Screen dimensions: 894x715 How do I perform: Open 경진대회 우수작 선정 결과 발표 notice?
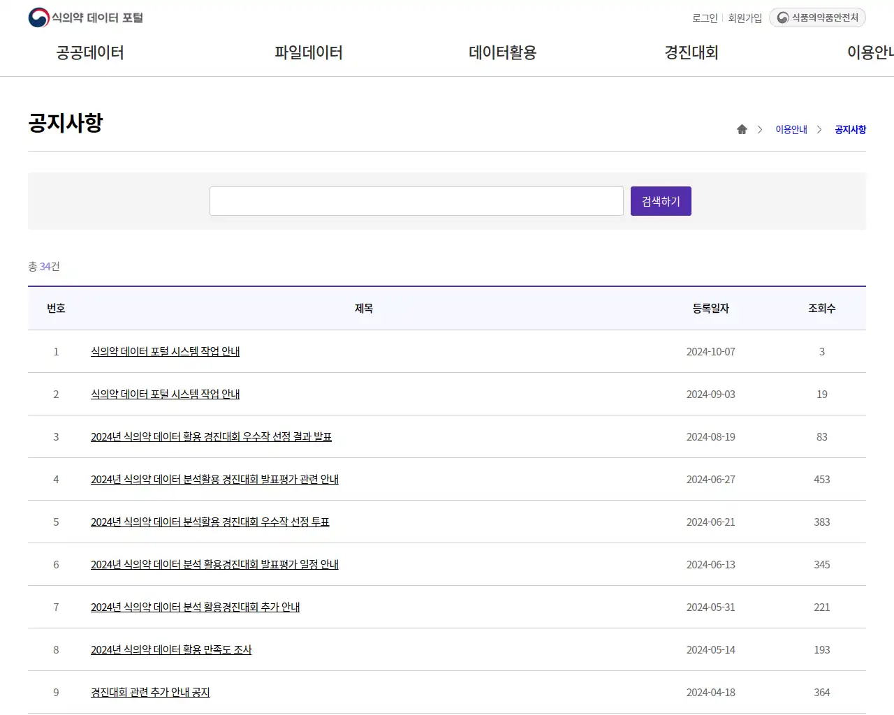pos(211,436)
